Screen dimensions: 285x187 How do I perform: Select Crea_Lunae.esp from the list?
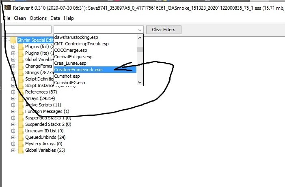(95, 63)
